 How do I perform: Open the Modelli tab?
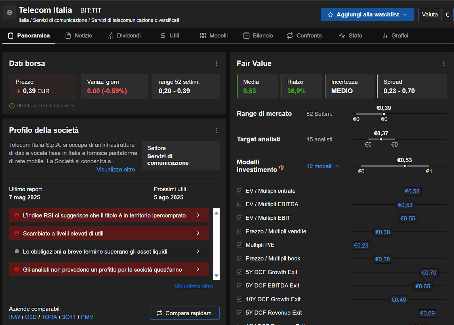pyautogui.click(x=214, y=36)
